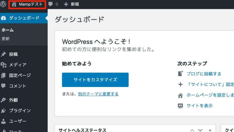
Task: Collapse the サイトヘルスステータス panel
Action: (x=210, y=130)
